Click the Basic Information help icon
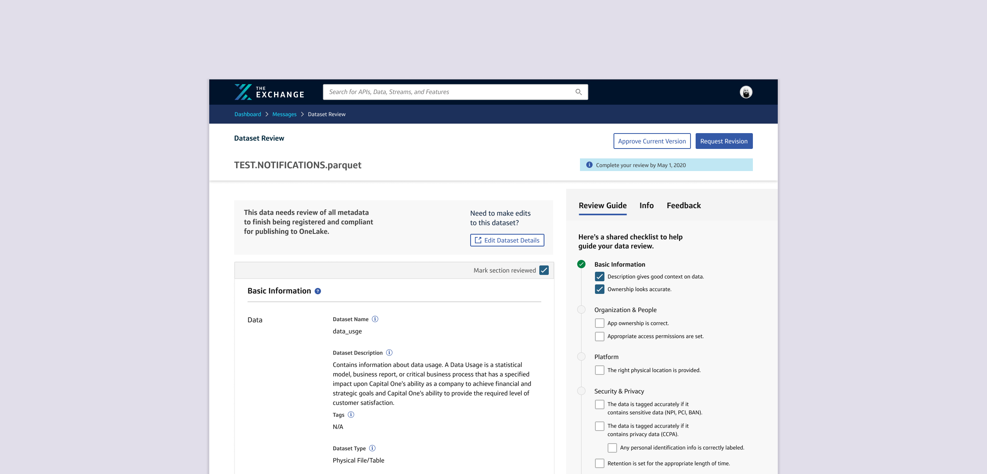Image resolution: width=987 pixels, height=474 pixels. click(x=318, y=291)
